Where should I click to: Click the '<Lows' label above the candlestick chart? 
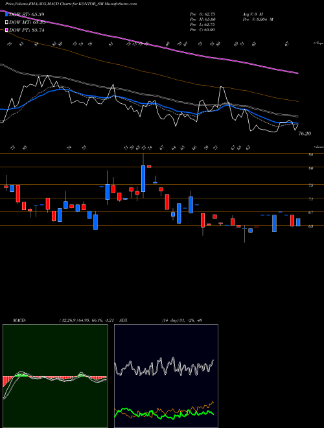[318, 147]
